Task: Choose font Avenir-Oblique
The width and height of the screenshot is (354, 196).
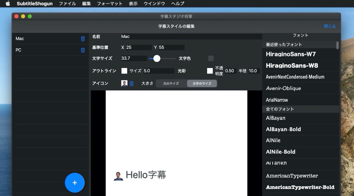Action: (x=300, y=88)
